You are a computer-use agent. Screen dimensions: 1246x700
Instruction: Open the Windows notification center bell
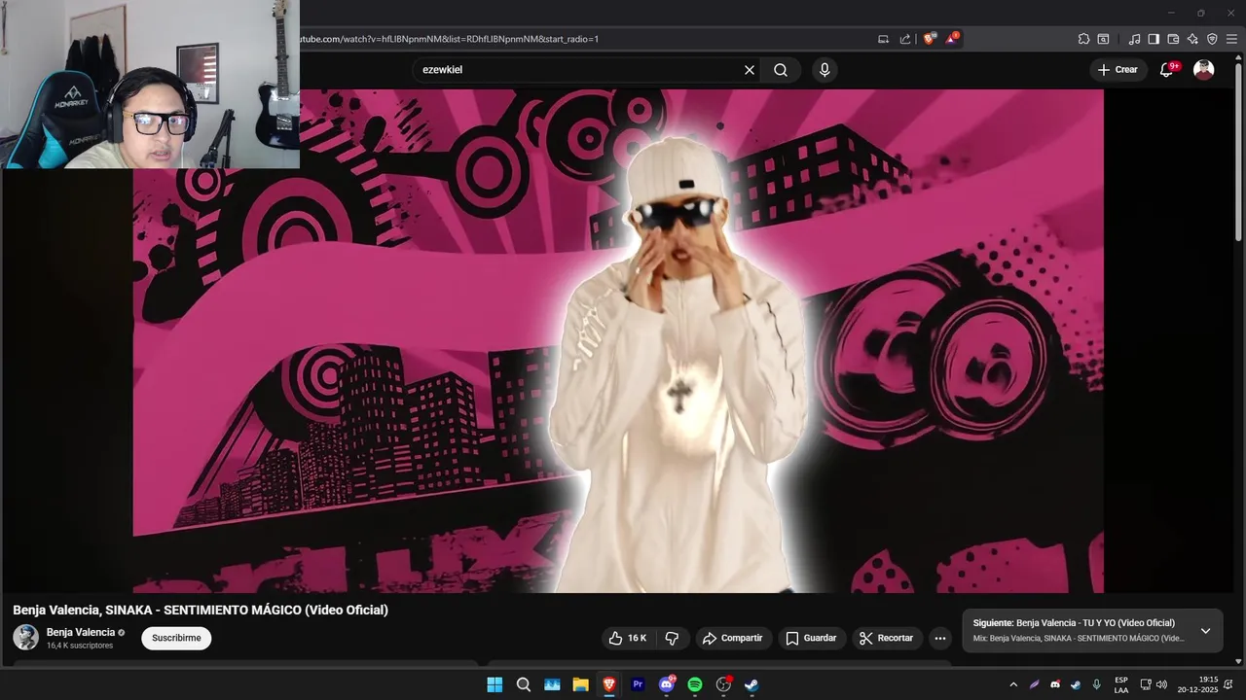(x=1229, y=684)
